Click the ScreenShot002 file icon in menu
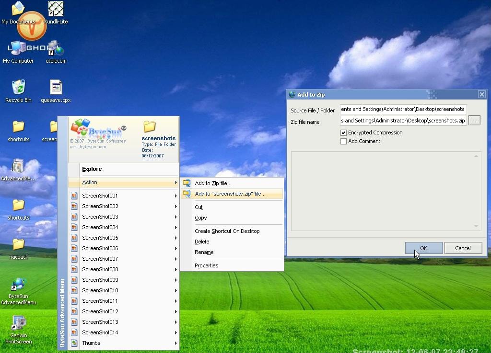This screenshot has width=491, height=353. (74, 207)
